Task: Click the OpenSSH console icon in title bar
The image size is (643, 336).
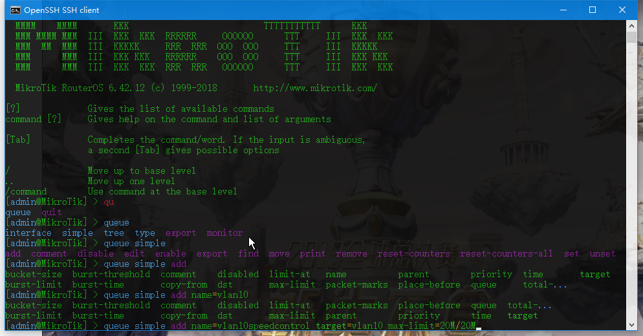Action: click(16, 10)
